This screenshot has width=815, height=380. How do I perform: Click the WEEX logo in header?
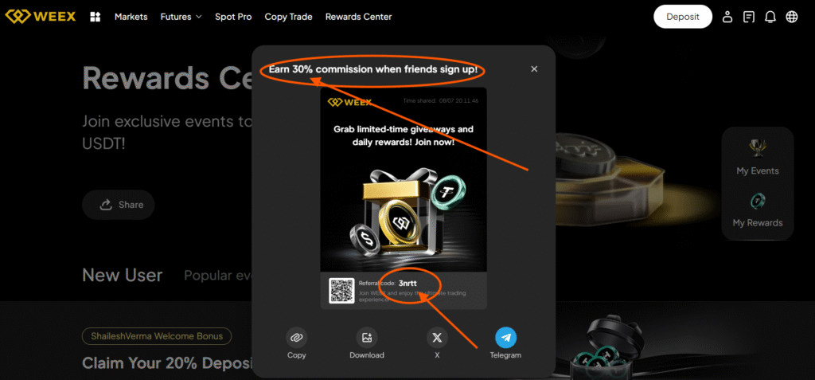pyautogui.click(x=40, y=17)
